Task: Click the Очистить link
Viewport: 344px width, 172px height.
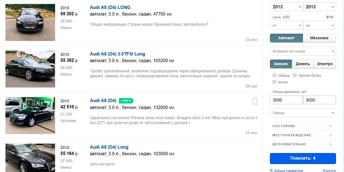Action: 329,170
